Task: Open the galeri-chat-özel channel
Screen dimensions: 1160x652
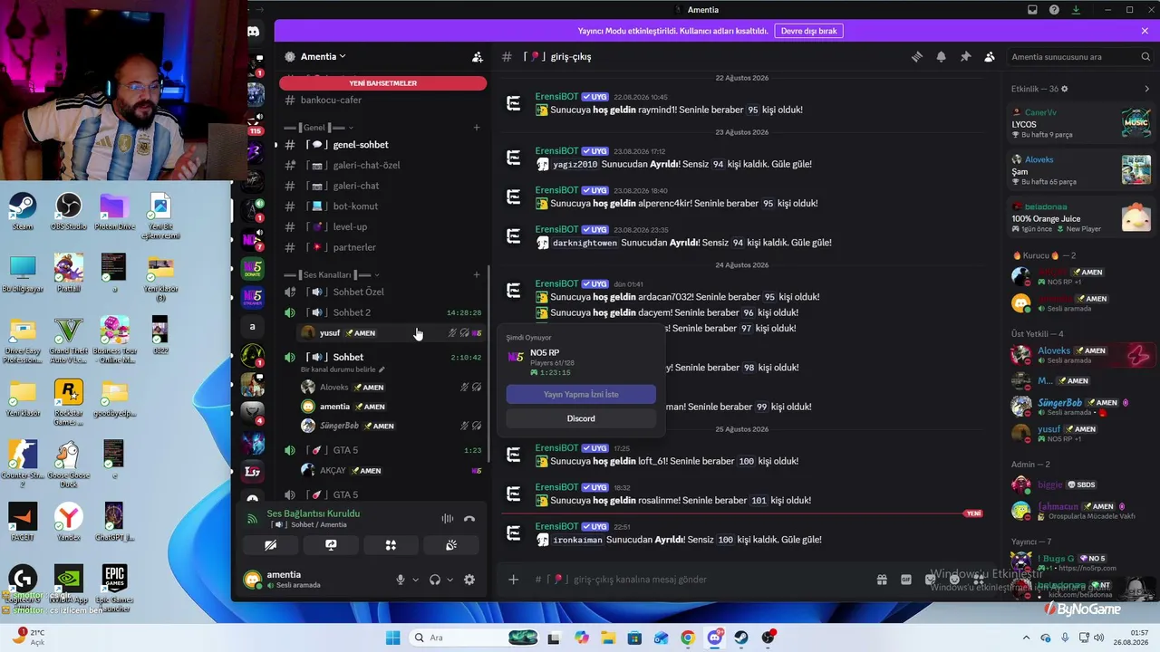Action: [384, 166]
